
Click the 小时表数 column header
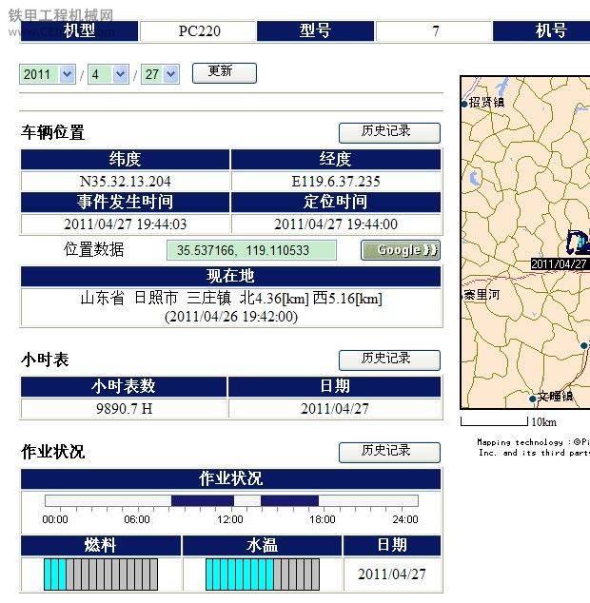124,386
